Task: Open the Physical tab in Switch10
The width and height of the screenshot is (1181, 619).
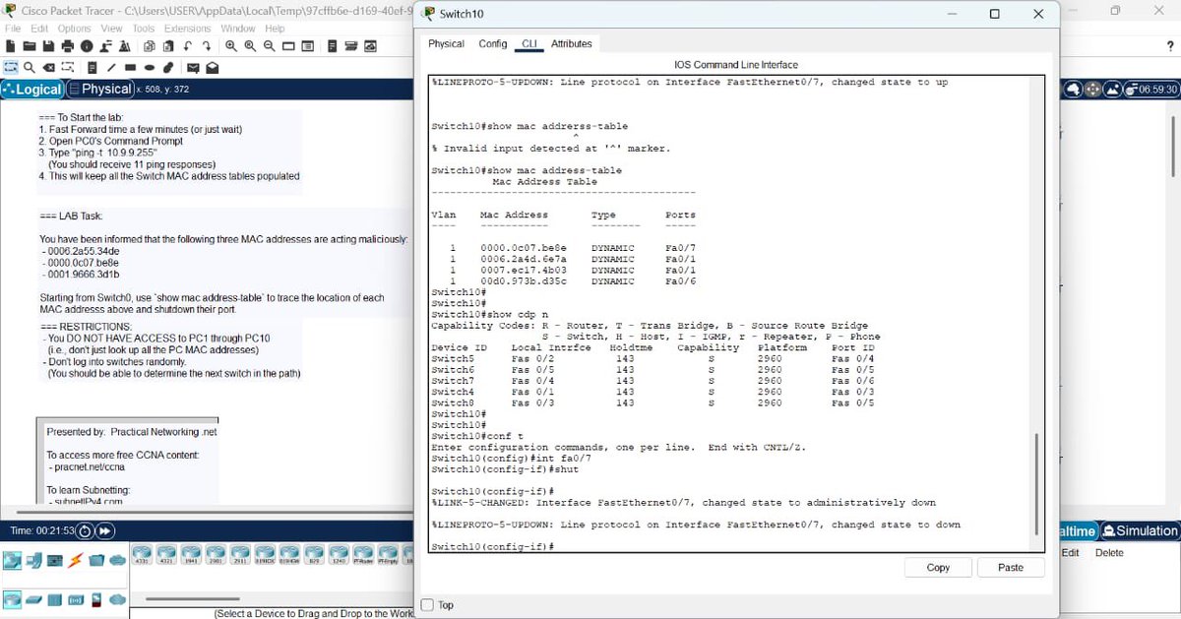Action: click(x=446, y=44)
